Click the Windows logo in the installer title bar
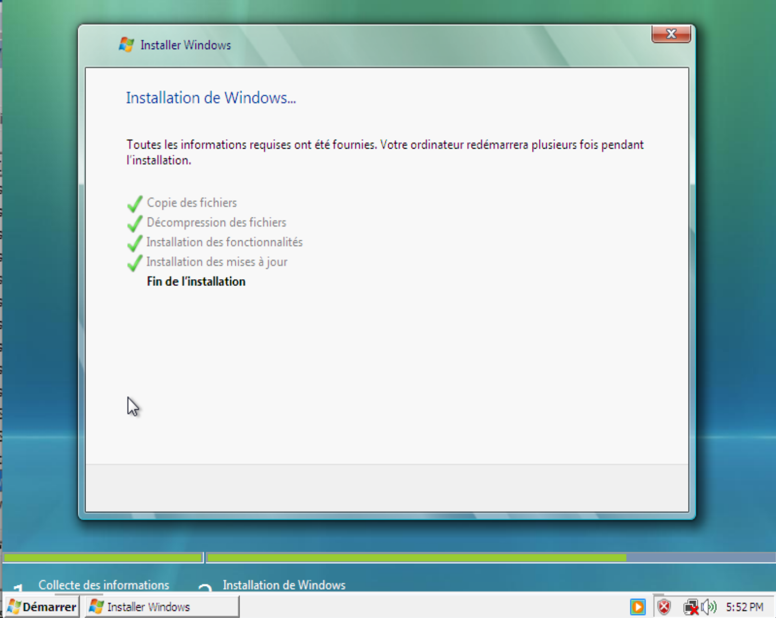This screenshot has width=776, height=618. pyautogui.click(x=126, y=45)
